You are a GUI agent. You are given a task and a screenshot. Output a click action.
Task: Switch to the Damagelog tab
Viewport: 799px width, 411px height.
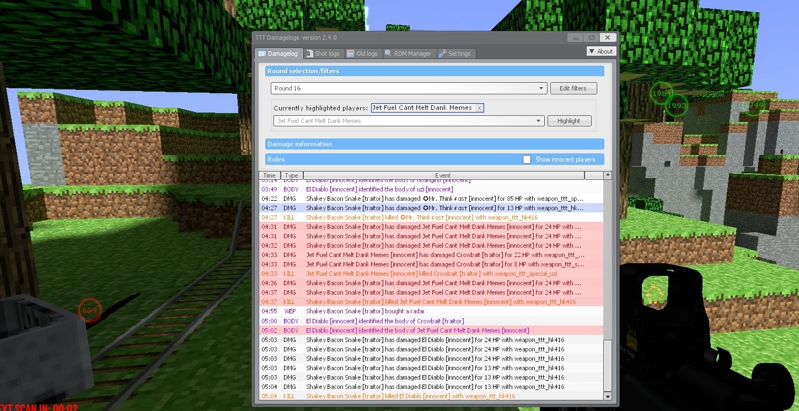(278, 54)
